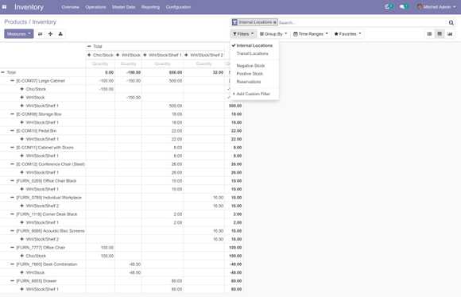Expand the WH/Stock column header

pyautogui.click(x=128, y=56)
